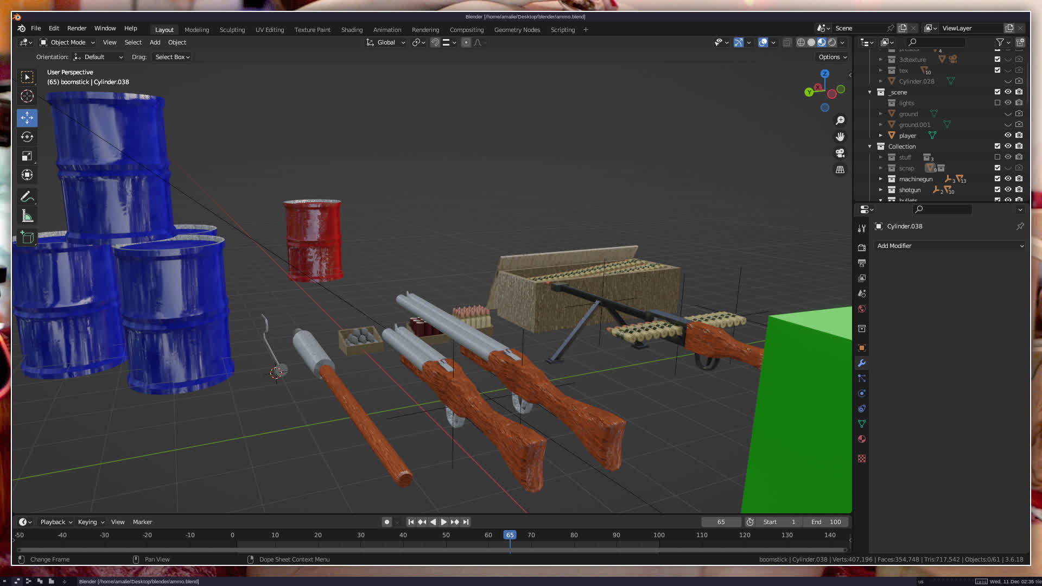Select the Move tool in toolbar

27,117
